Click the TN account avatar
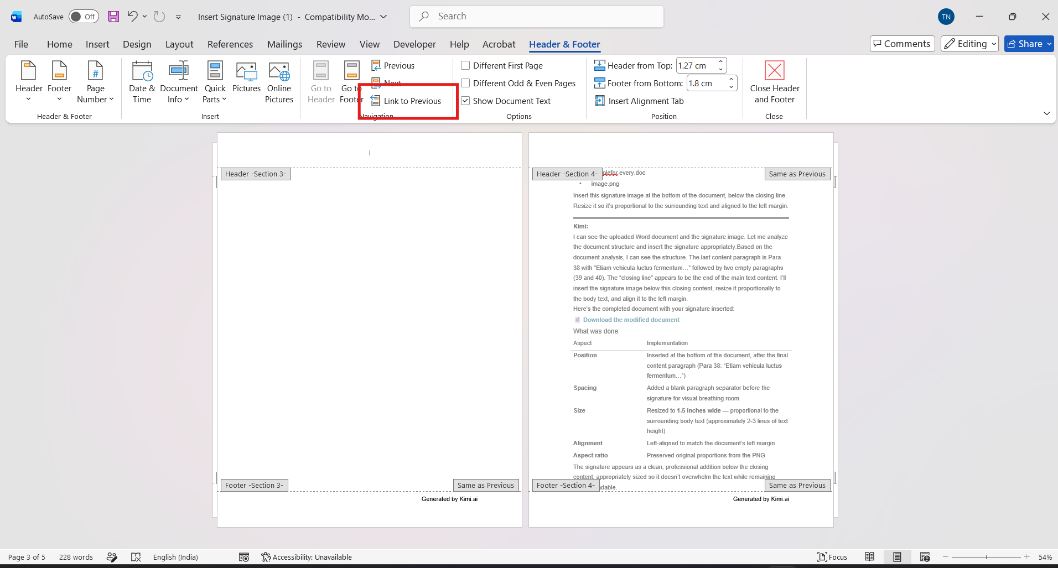Viewport: 1058px width, 568px height. point(946,17)
